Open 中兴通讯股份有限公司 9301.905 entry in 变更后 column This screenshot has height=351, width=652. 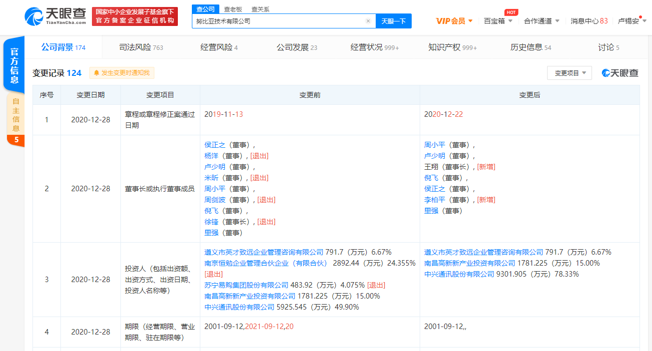459,274
